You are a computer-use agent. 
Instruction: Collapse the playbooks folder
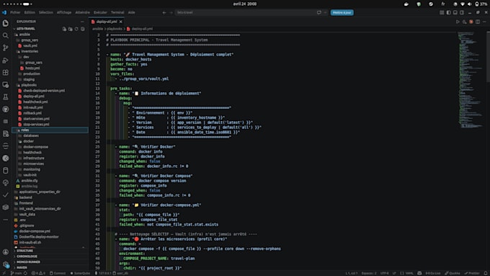pyautogui.click(x=50, y=85)
